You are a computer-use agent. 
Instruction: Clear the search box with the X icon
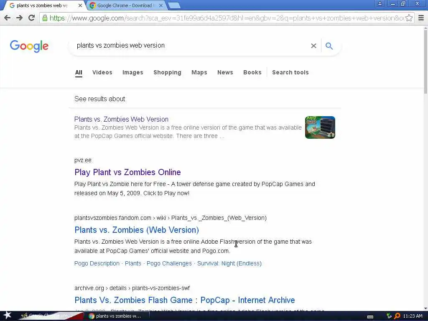point(313,46)
